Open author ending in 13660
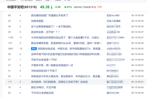 click(115, 38)
